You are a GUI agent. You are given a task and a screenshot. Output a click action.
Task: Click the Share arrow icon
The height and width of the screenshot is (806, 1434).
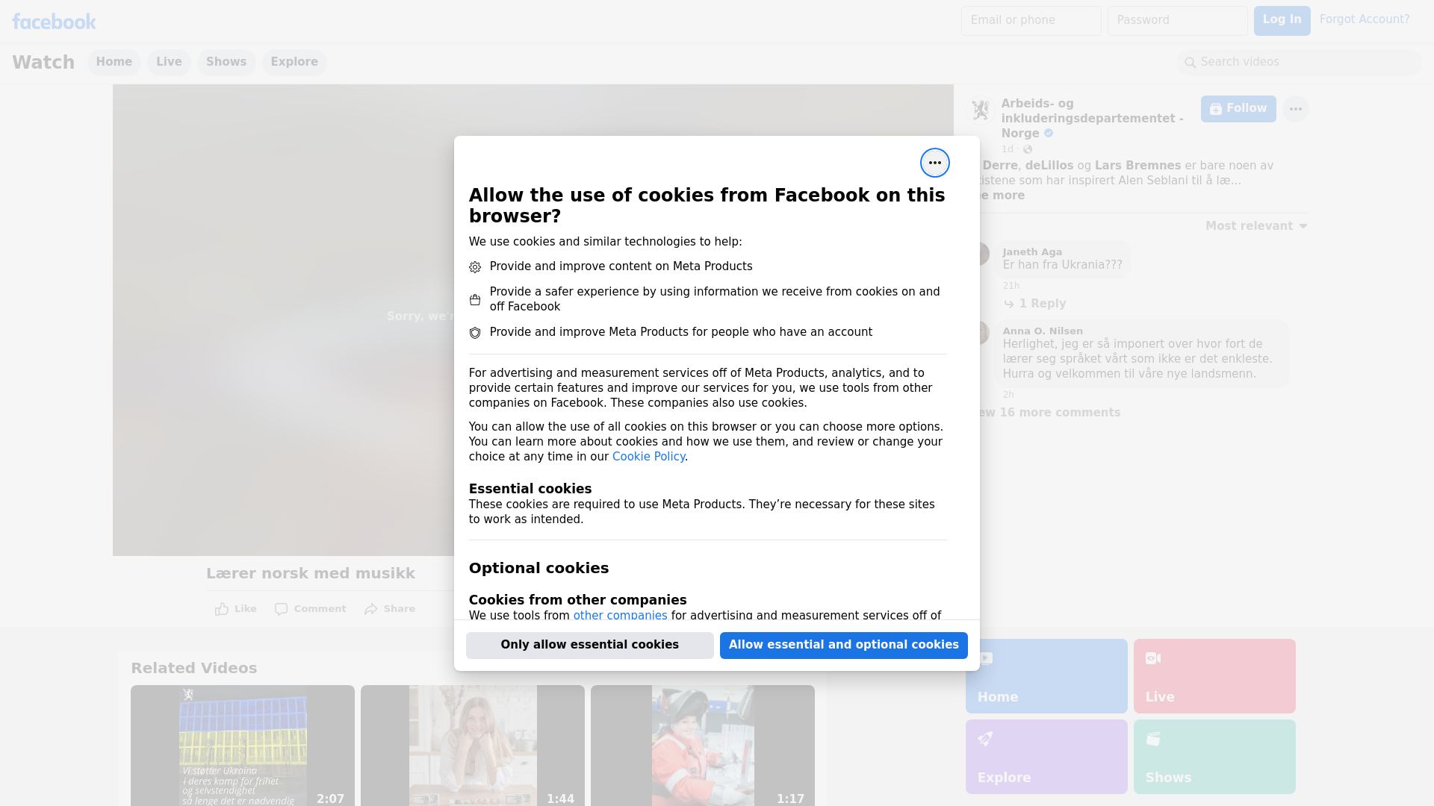pyautogui.click(x=371, y=609)
